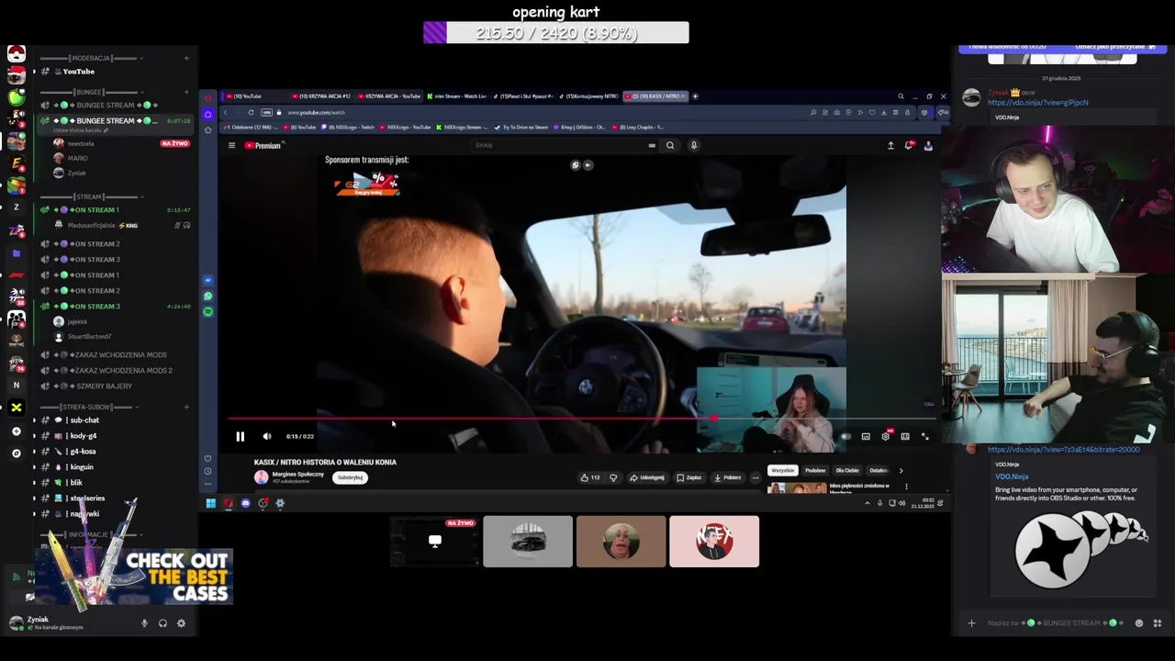This screenshot has width=1175, height=661.
Task: Select the car stream thumbnail tile
Action: pyautogui.click(x=528, y=542)
